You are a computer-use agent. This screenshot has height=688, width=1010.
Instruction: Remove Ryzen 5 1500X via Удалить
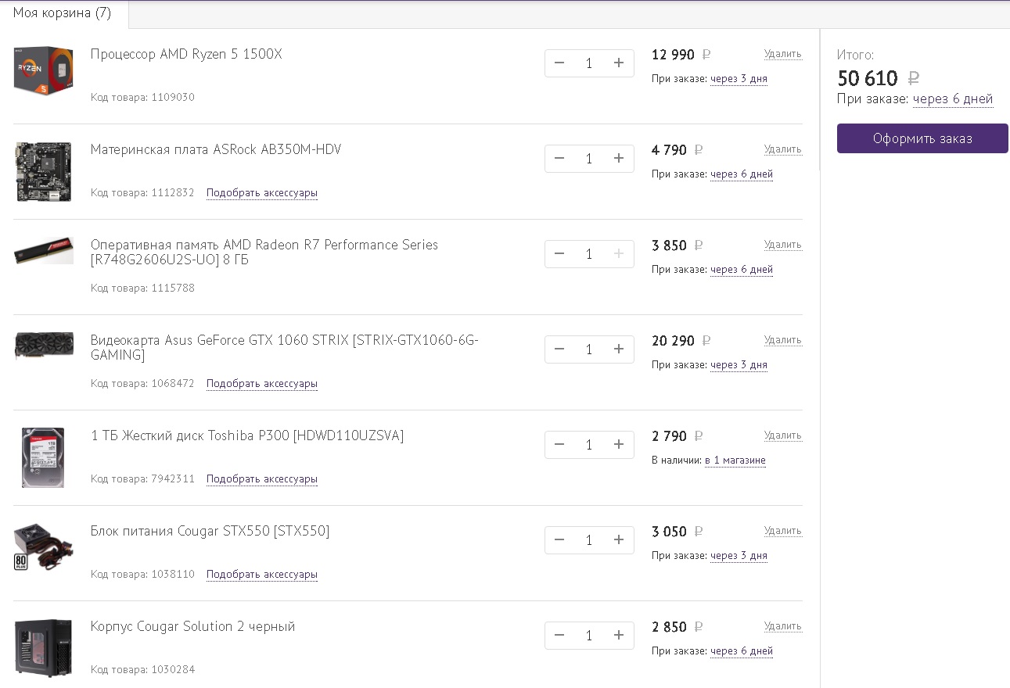pos(782,54)
